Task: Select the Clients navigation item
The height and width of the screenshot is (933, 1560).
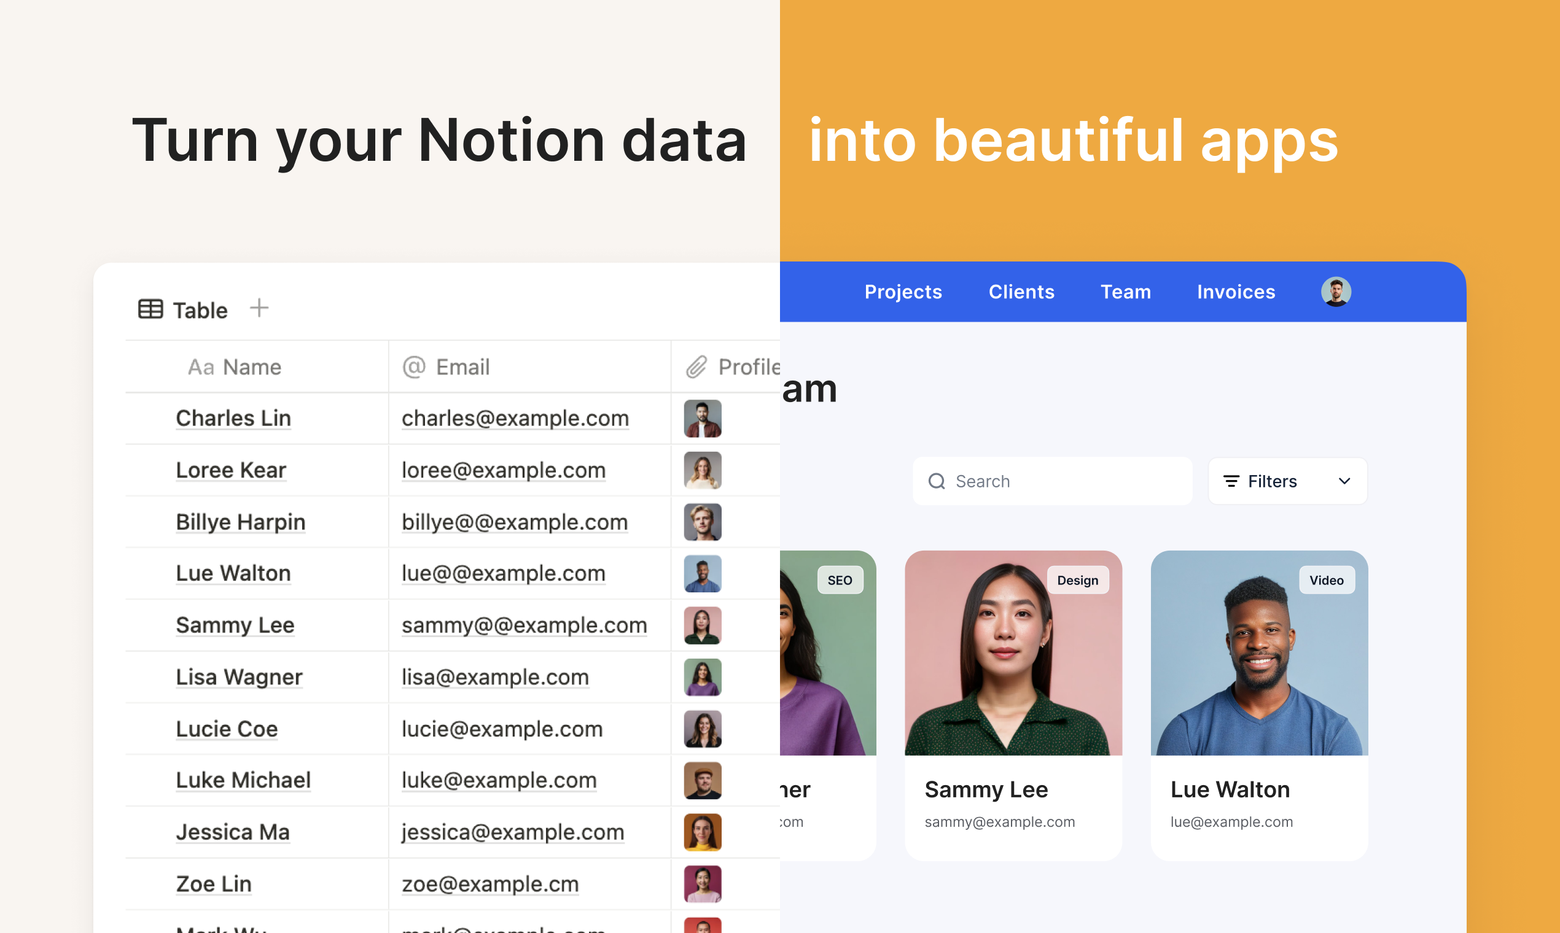Action: 1021,291
